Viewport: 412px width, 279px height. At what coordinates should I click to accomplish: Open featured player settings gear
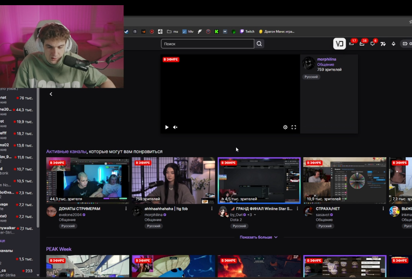[285, 127]
